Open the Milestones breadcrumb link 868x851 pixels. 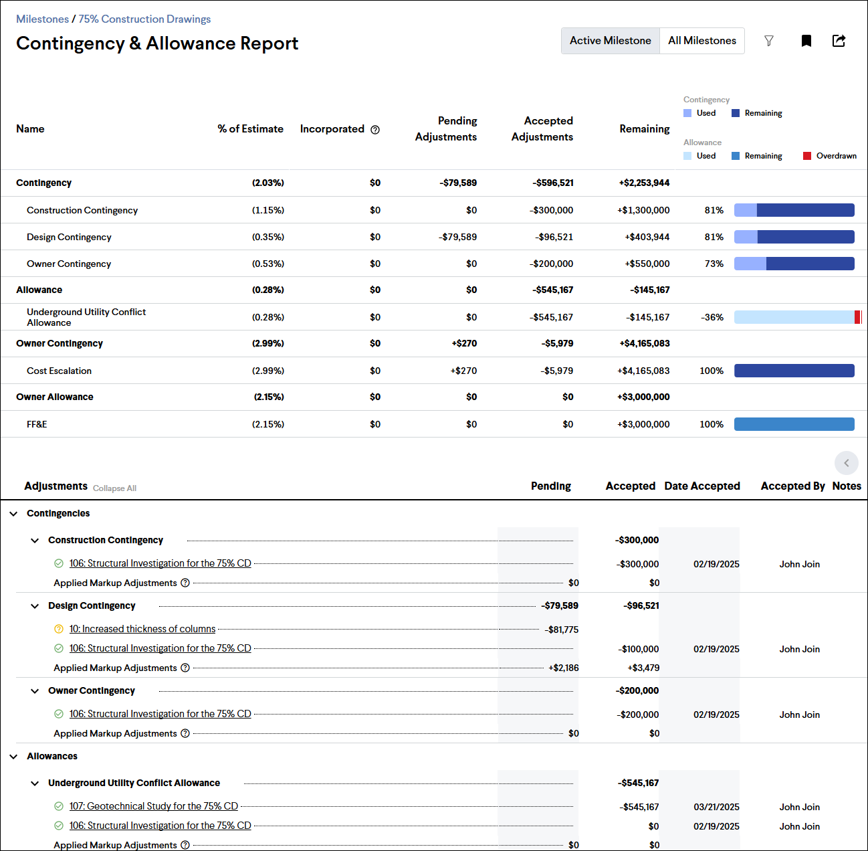point(42,19)
